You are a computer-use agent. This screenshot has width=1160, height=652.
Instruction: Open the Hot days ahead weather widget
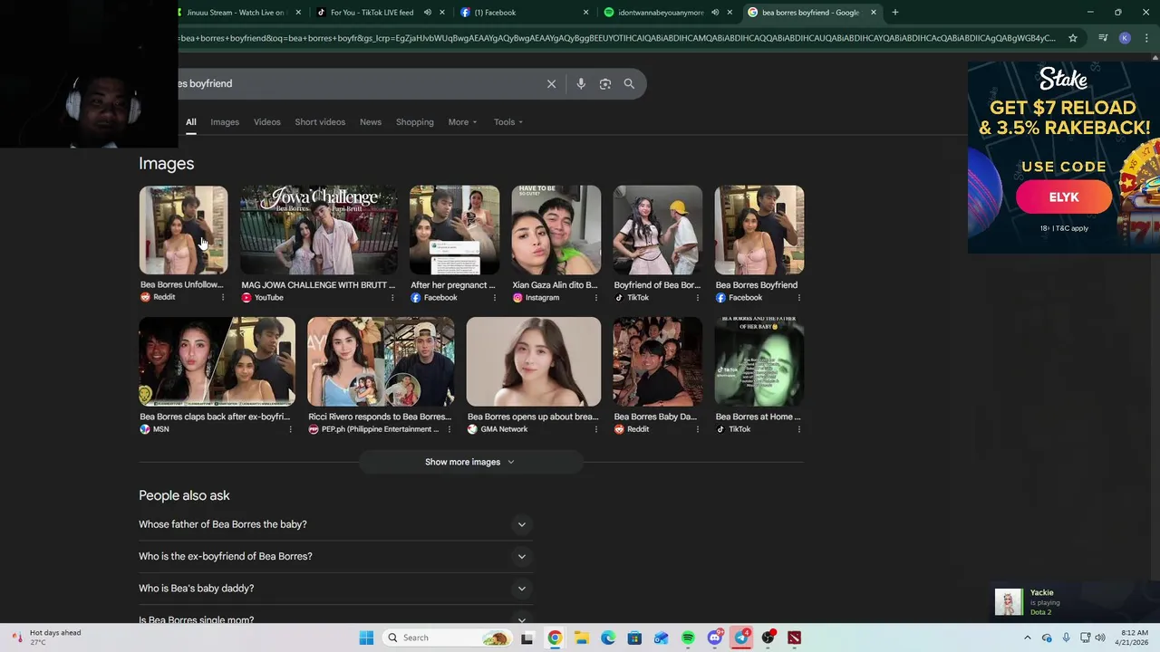[x=47, y=638]
